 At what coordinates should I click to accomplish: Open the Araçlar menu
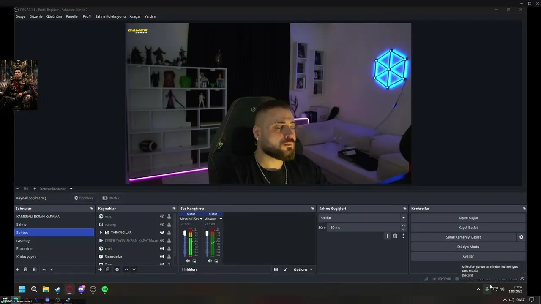point(135,16)
